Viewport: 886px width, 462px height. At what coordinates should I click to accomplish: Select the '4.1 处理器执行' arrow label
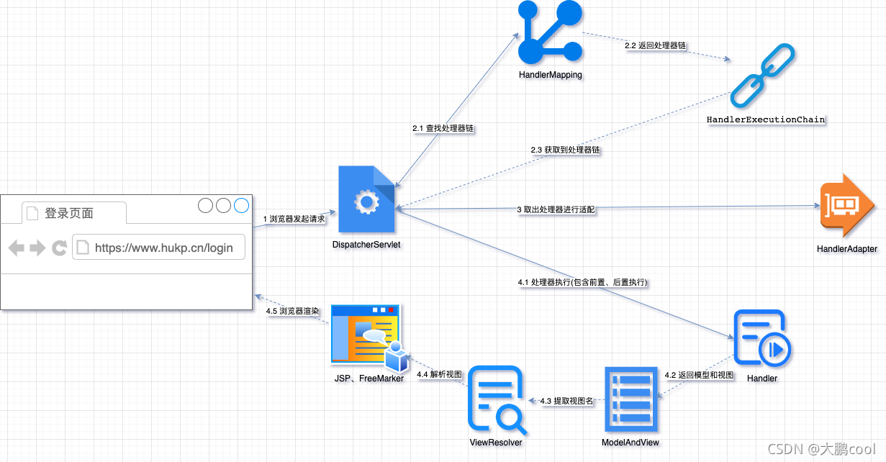(583, 283)
